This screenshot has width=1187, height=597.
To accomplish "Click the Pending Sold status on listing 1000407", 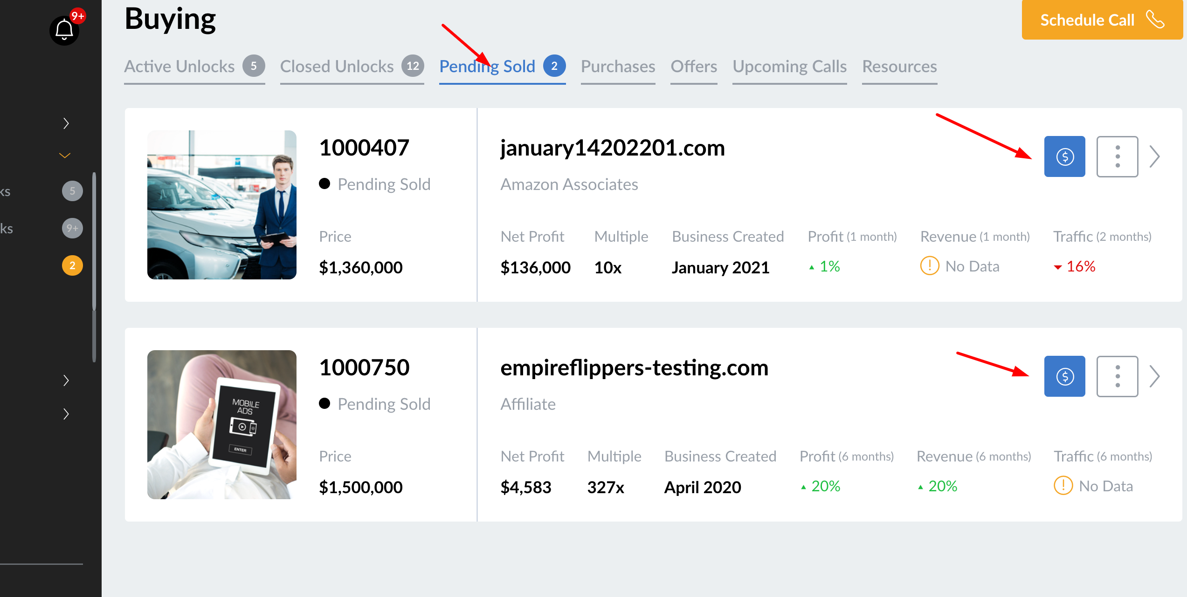I will (x=375, y=184).
